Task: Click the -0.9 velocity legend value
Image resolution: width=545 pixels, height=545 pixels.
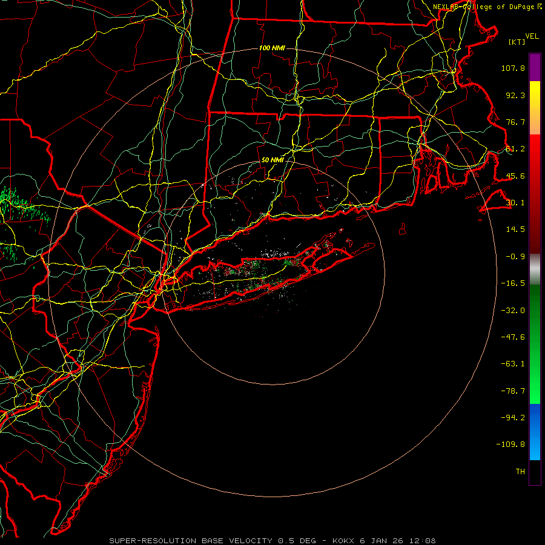Action: [515, 257]
